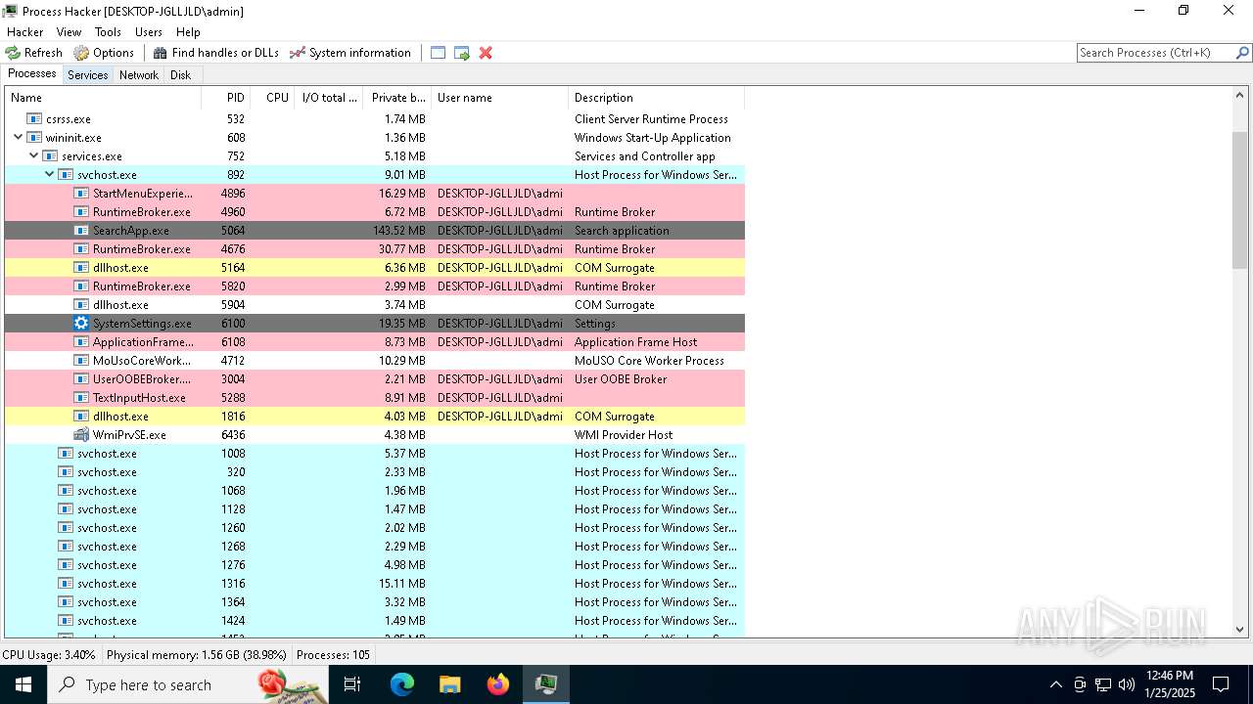Click Physical memory status text
1253x704 pixels.
pyautogui.click(x=197, y=655)
